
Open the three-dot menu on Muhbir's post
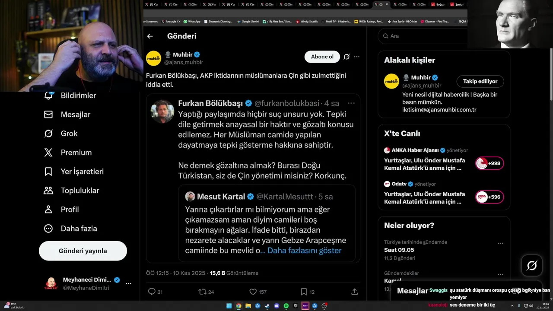pyautogui.click(x=356, y=57)
